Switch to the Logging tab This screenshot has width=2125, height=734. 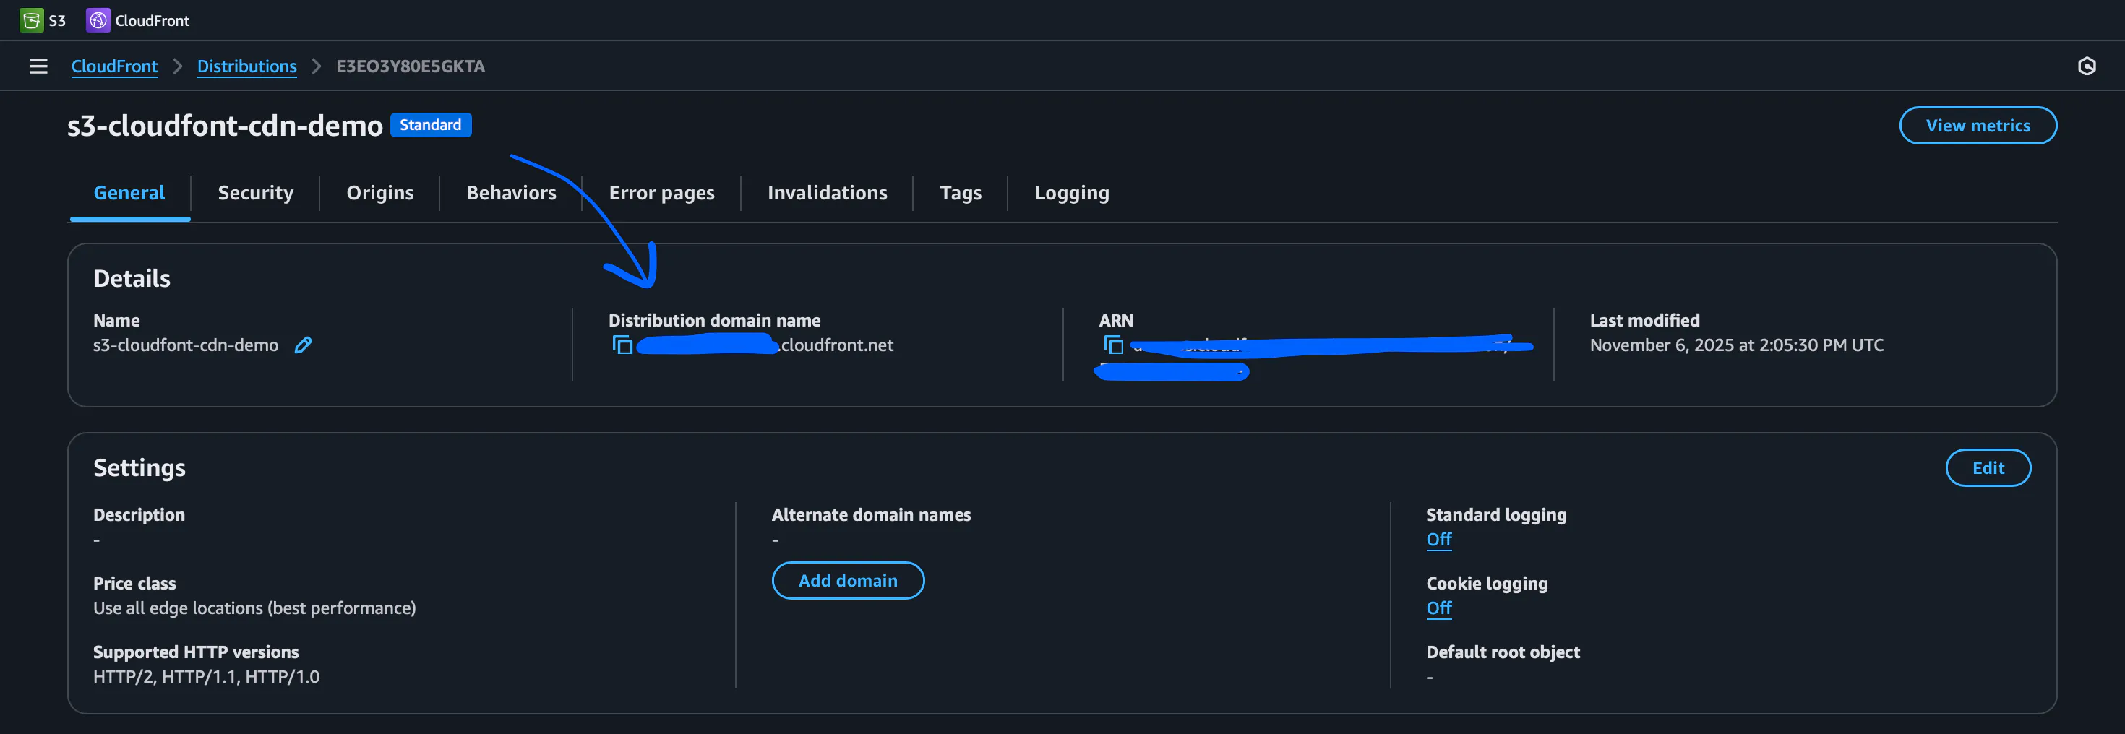[x=1070, y=192]
